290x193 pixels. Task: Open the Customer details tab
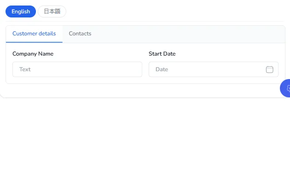[x=34, y=34]
